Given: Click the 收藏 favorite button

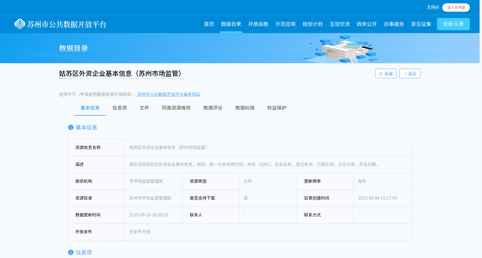Looking at the screenshot, I should [x=386, y=73].
